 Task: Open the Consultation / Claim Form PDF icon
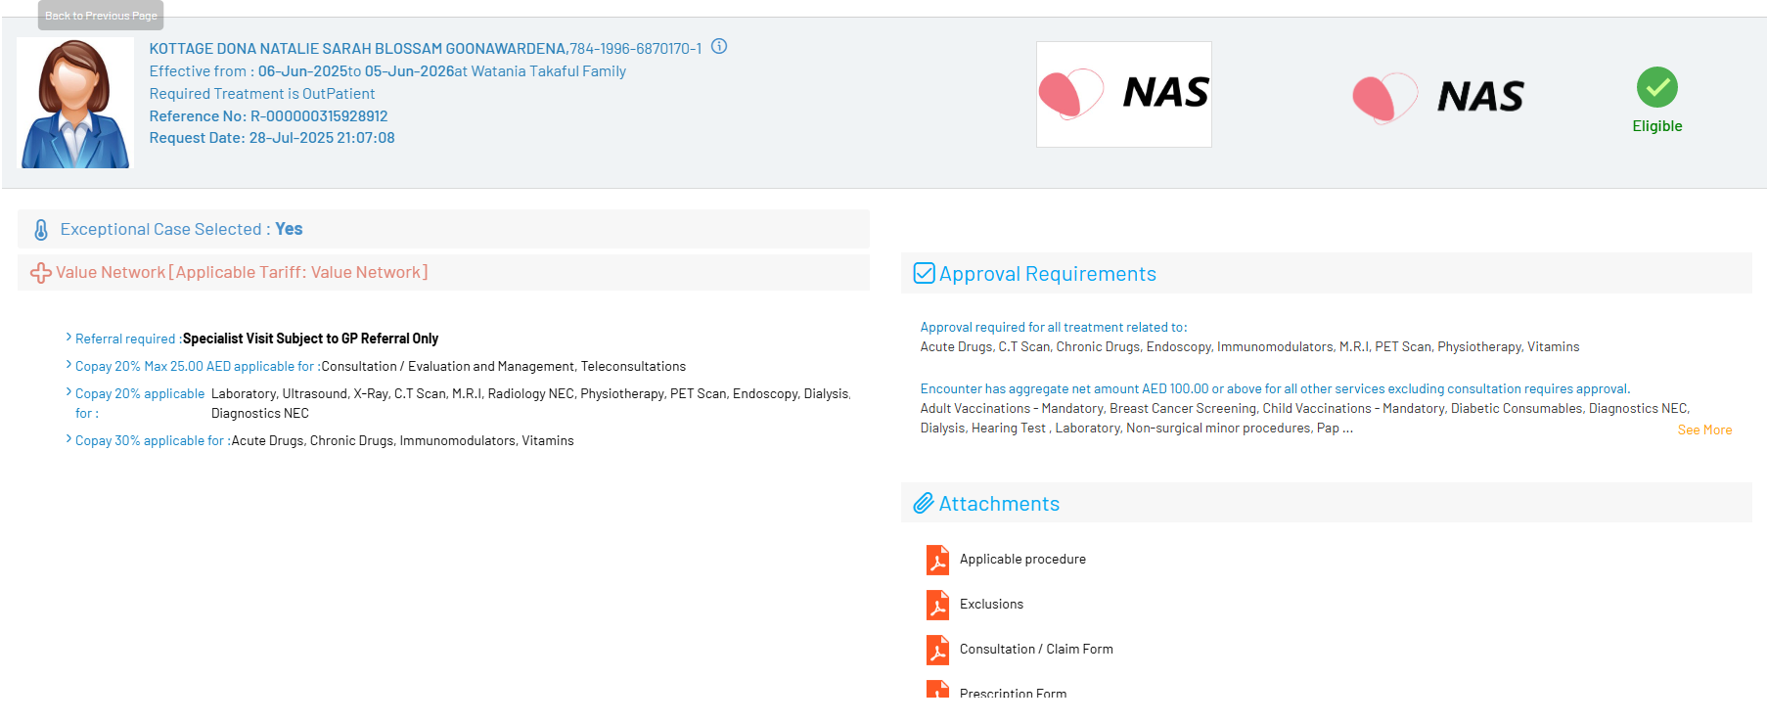(937, 650)
